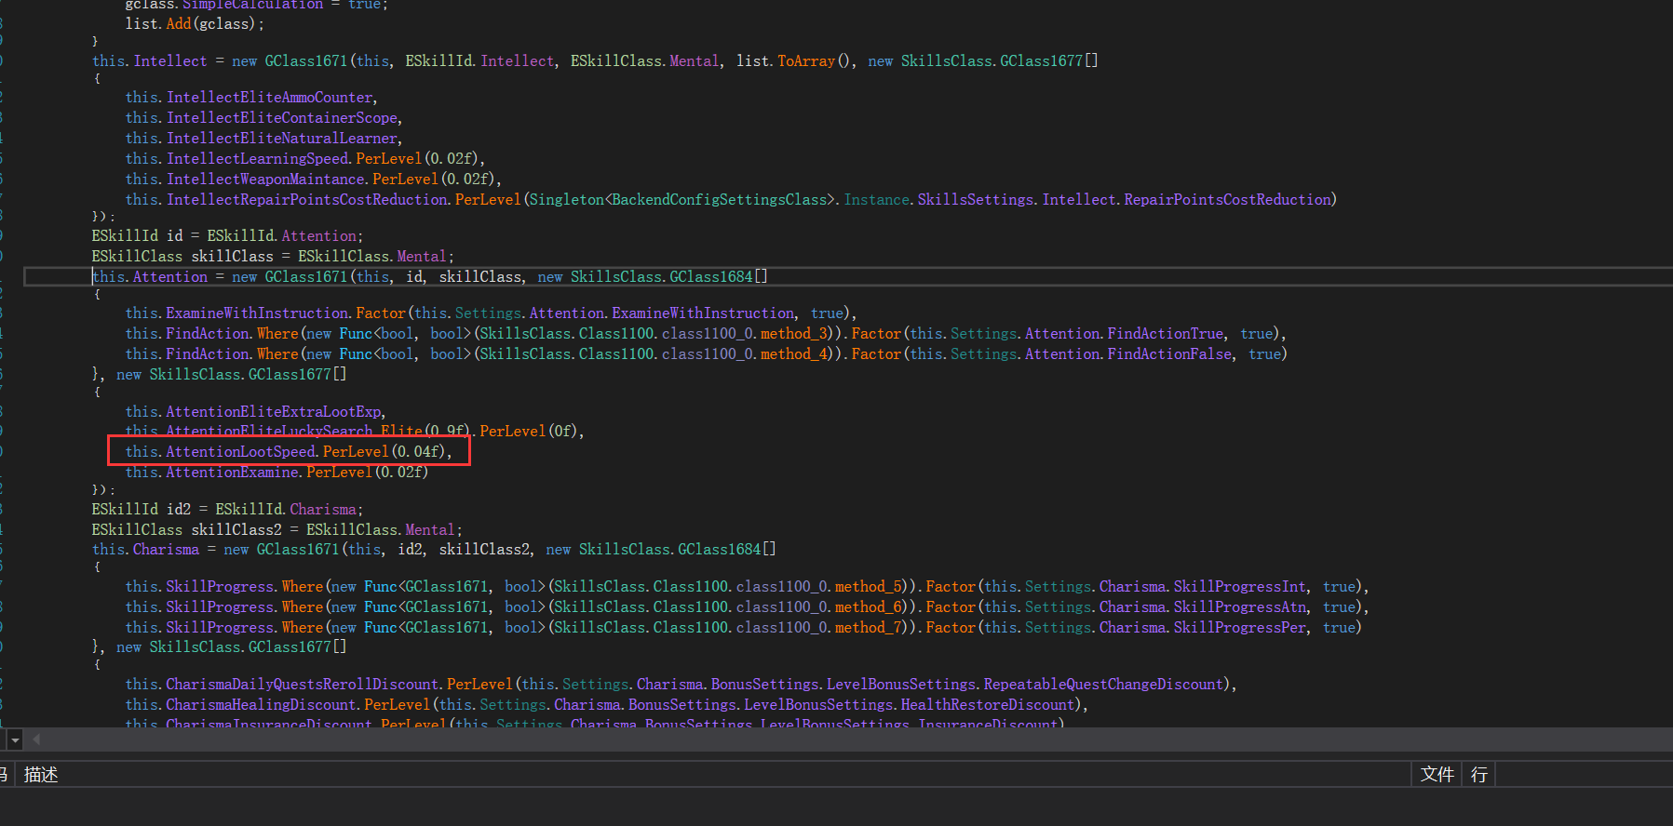
Task: Open the SkillProgressAtn setting reference
Action: (x=1239, y=607)
